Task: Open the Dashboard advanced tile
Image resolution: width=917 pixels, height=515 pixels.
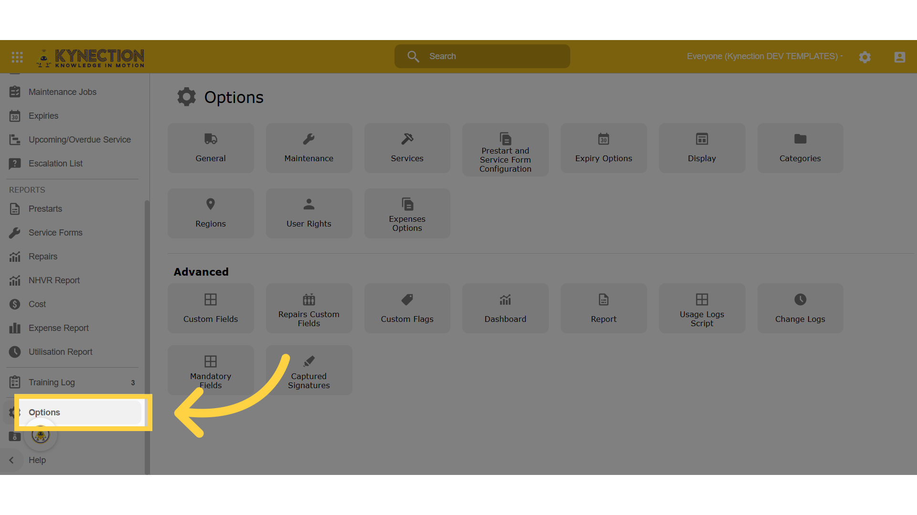Action: tap(505, 308)
